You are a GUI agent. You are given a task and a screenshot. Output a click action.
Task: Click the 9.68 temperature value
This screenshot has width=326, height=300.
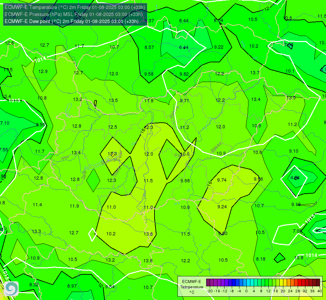pyautogui.click(x=185, y=181)
